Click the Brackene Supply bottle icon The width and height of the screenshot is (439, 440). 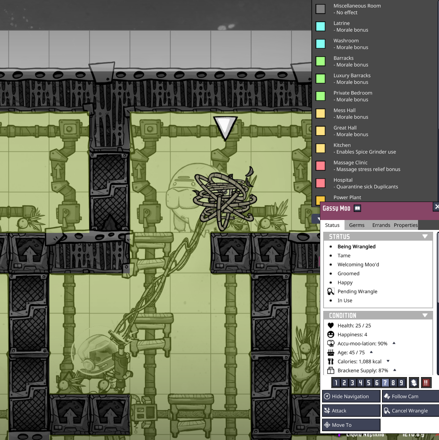coord(331,370)
